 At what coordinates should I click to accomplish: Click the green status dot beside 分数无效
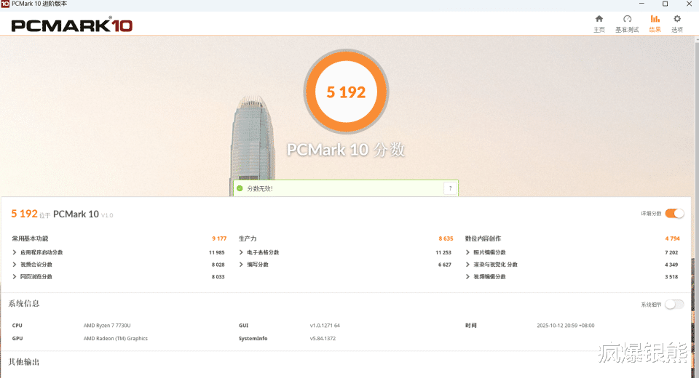coord(240,188)
